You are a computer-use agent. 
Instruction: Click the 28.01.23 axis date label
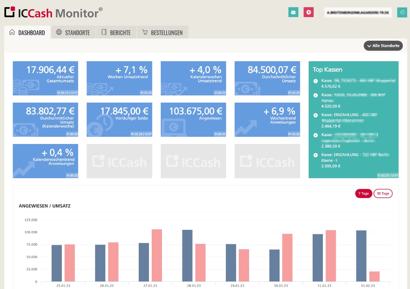pyautogui.click(x=194, y=286)
